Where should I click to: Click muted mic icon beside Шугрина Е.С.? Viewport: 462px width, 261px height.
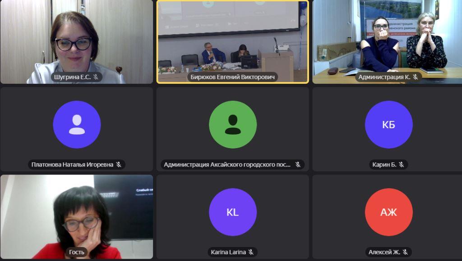pos(96,77)
